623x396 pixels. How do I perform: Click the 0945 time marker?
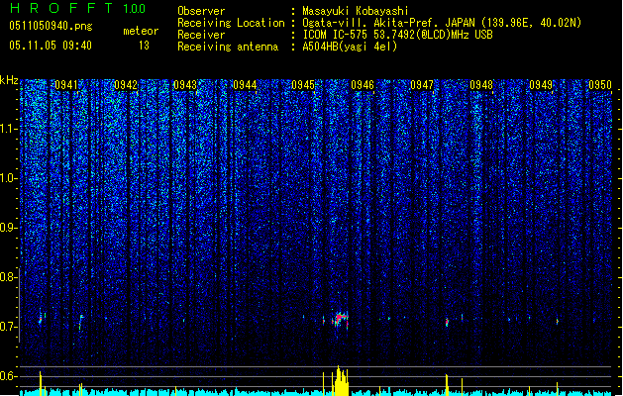(x=303, y=85)
